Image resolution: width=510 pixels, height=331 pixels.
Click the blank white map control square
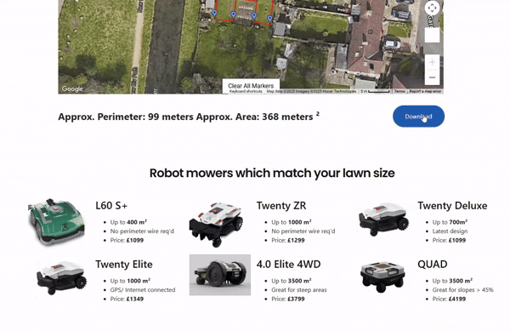(432, 35)
